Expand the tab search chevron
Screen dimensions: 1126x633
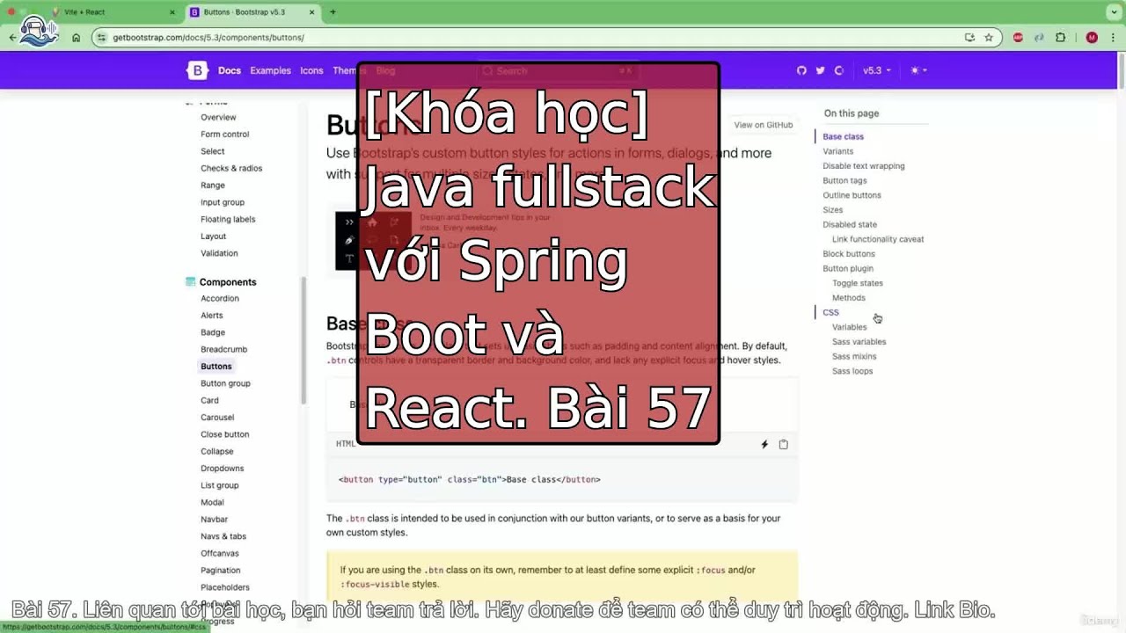1112,11
